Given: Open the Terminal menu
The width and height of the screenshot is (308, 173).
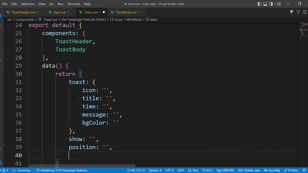Looking at the screenshot, I should (x=74, y=4).
